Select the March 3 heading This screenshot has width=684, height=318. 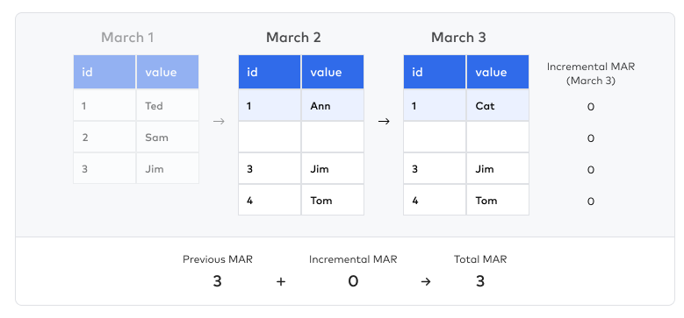[458, 38]
